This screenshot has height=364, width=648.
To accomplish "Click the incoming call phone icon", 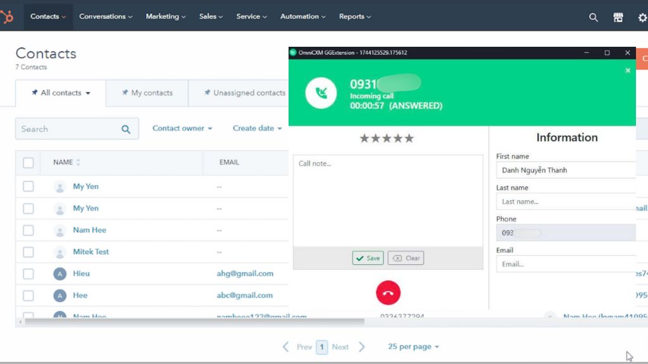I will click(321, 93).
